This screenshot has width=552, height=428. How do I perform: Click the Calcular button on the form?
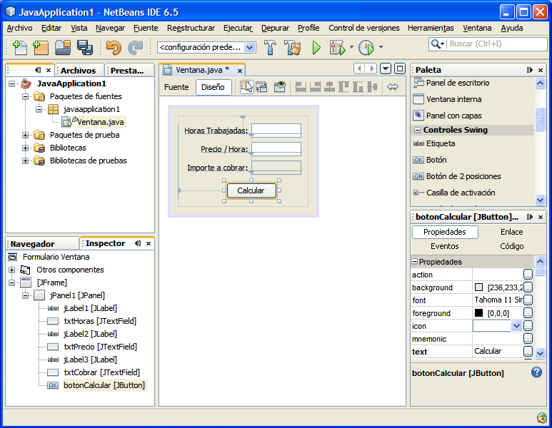click(x=251, y=190)
